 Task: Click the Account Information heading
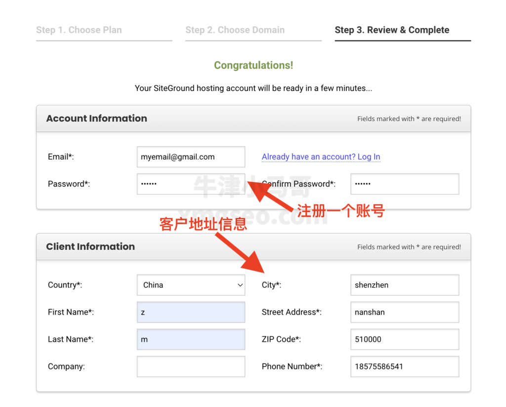(x=96, y=119)
